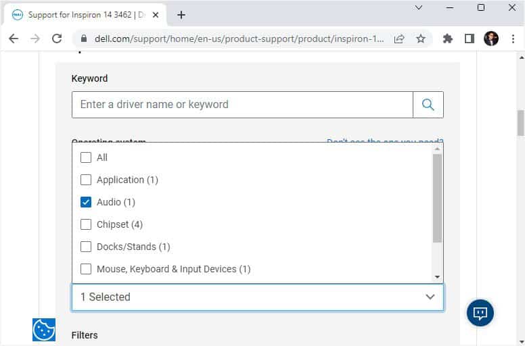Open Chrome three-dot menu
Image resolution: width=525 pixels, height=346 pixels.
(x=513, y=39)
